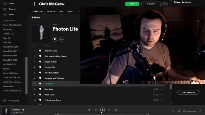
Task: Skip to next track
Action: (x=109, y=110)
